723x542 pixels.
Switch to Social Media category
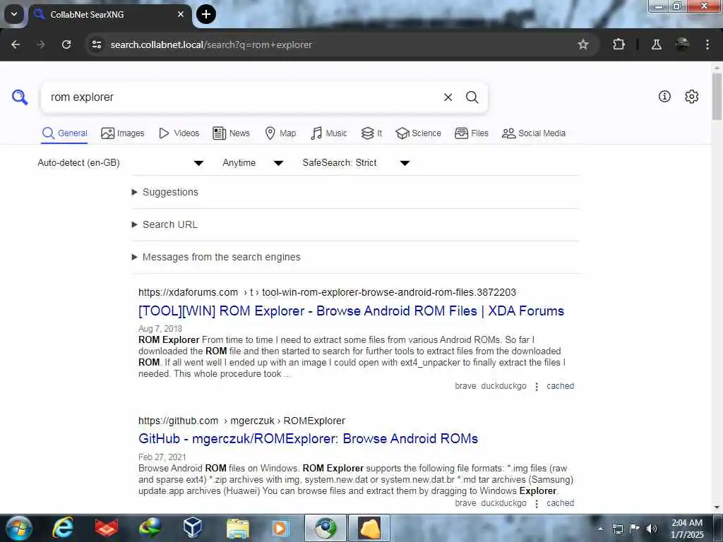point(534,133)
